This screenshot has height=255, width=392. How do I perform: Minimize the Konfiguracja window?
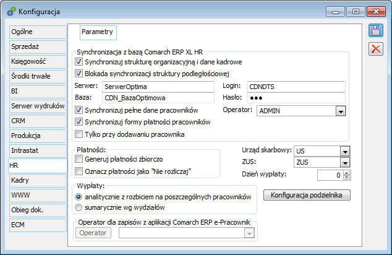335,12
